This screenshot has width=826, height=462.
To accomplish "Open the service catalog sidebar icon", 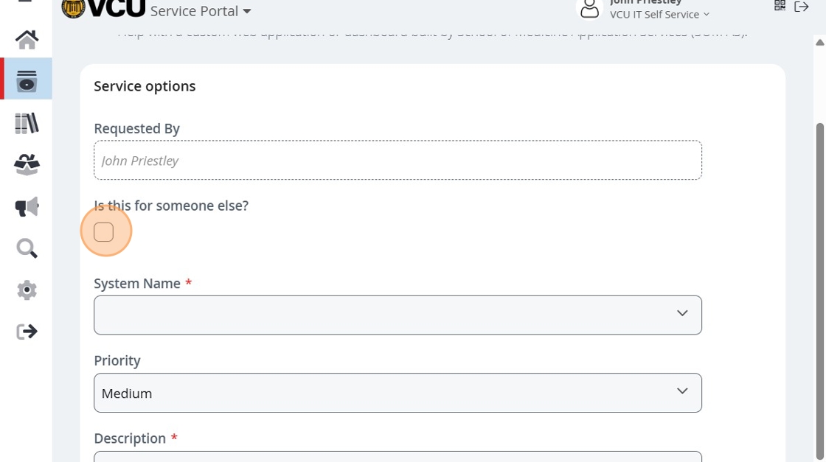I will (x=27, y=80).
